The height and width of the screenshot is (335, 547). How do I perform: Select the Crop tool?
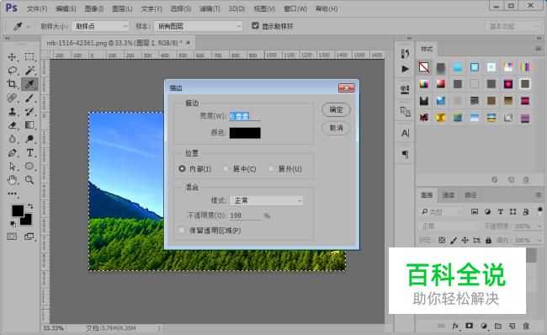tap(12, 84)
